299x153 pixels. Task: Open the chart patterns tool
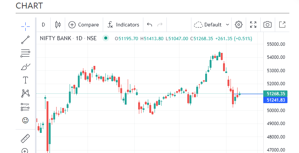[25, 93]
